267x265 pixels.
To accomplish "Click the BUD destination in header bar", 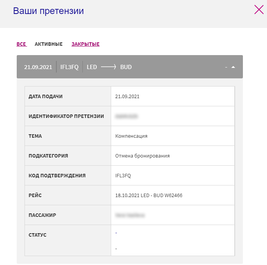I will click(126, 67).
